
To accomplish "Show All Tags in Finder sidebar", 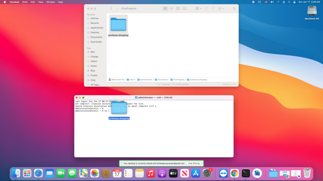I will pos(95,85).
